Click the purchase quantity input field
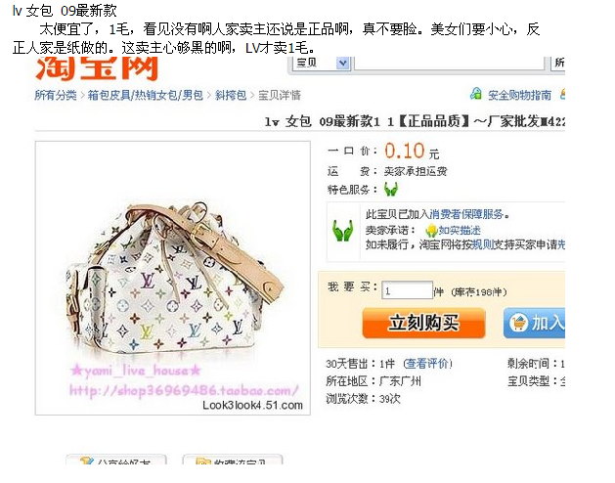The height and width of the screenshot is (483, 615). tap(407, 290)
